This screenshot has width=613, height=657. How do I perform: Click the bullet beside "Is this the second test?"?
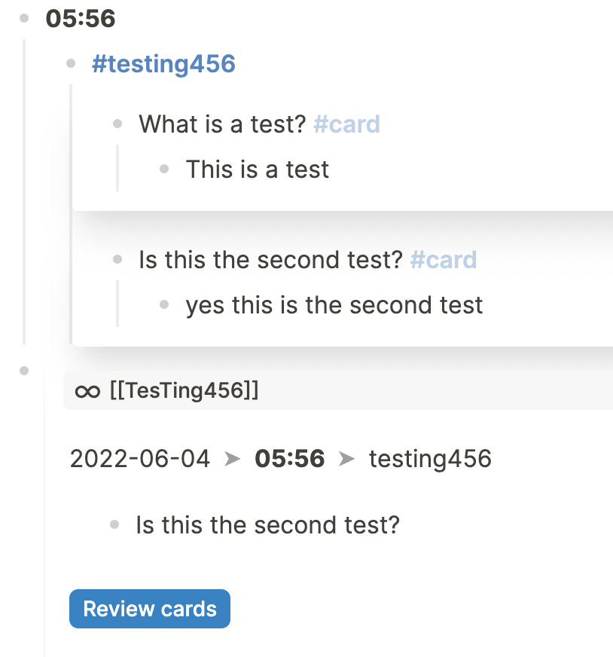117,259
